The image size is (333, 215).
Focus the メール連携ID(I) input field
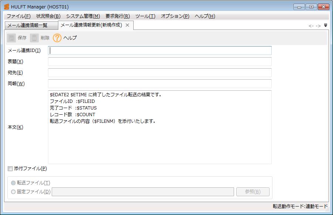(x=160, y=51)
